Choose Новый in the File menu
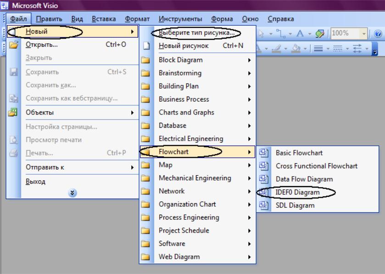385x274 pixels. click(73, 31)
